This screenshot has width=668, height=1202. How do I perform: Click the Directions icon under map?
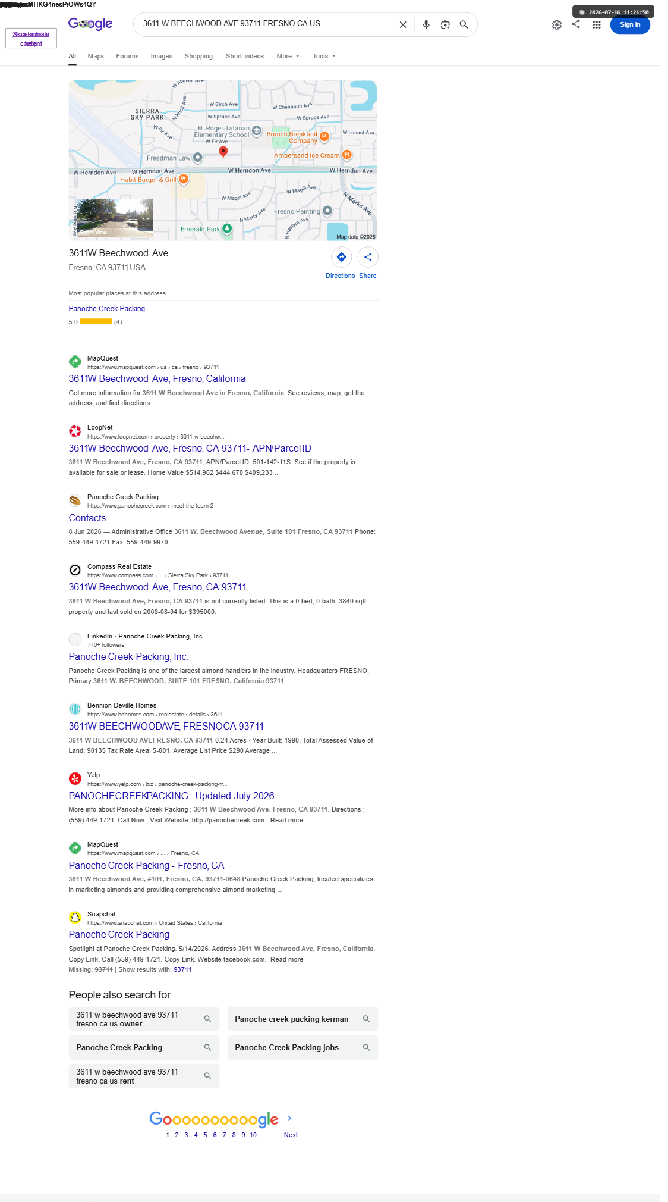(342, 257)
